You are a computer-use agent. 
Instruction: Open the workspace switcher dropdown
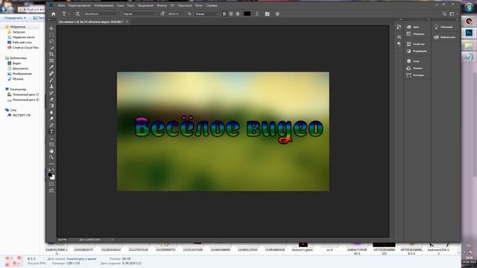(x=453, y=14)
